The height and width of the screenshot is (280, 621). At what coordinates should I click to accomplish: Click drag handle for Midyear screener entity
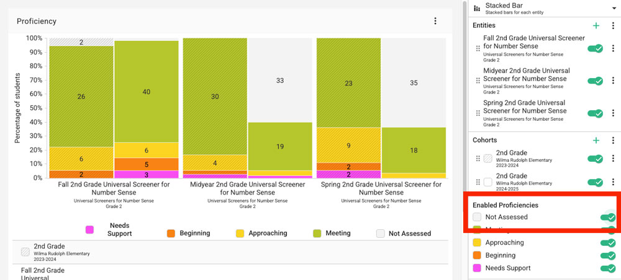(x=478, y=81)
